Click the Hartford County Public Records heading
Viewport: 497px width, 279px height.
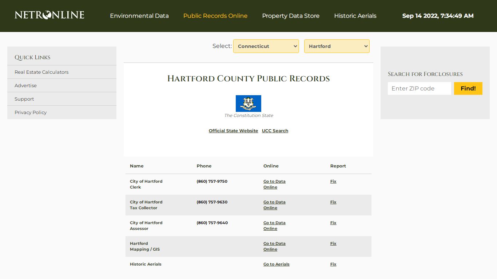click(249, 78)
